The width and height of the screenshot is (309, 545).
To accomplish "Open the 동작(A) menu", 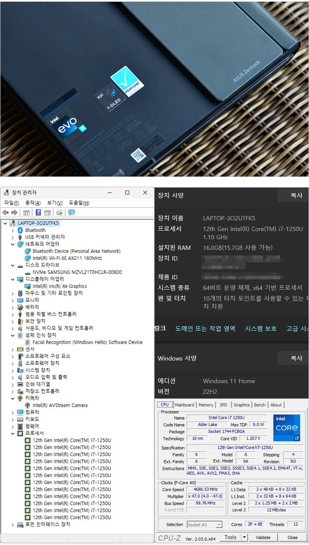I will (x=33, y=203).
